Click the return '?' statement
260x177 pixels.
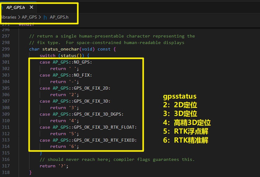point(54,166)
